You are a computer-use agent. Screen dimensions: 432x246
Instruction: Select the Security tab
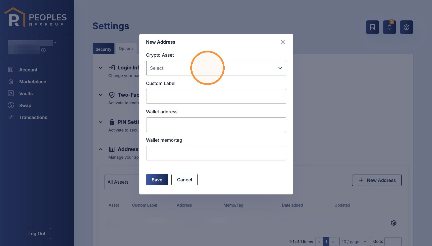coord(103,49)
